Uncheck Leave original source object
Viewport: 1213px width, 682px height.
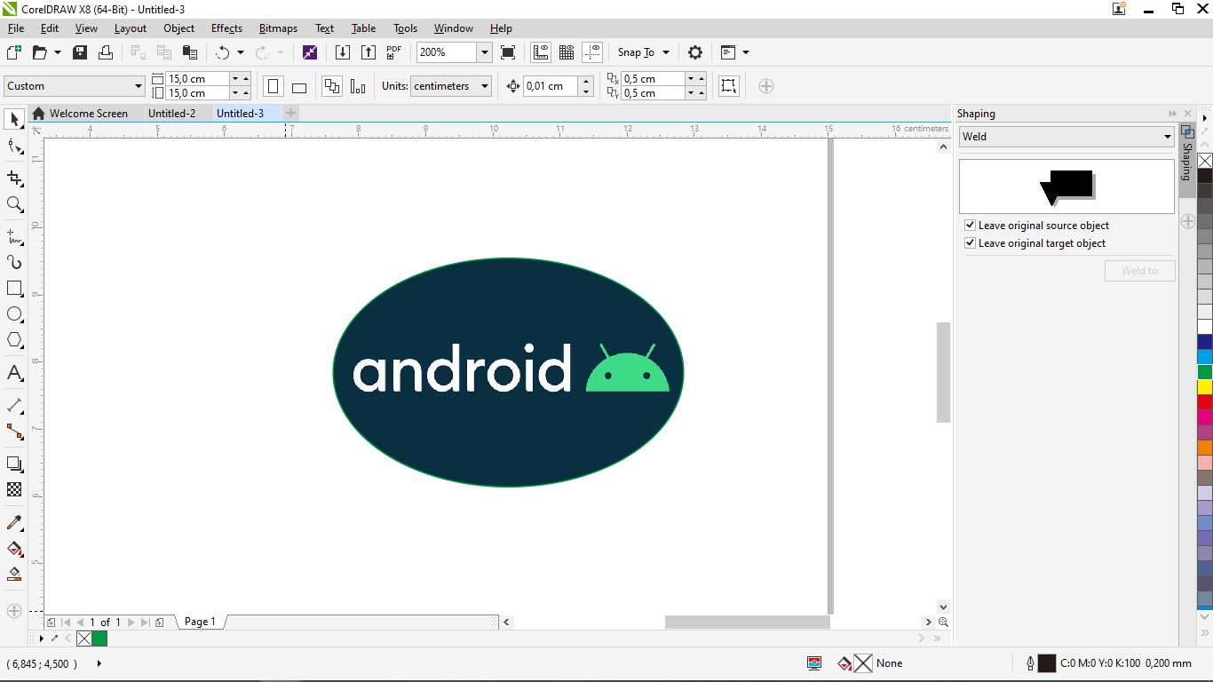[x=970, y=225]
